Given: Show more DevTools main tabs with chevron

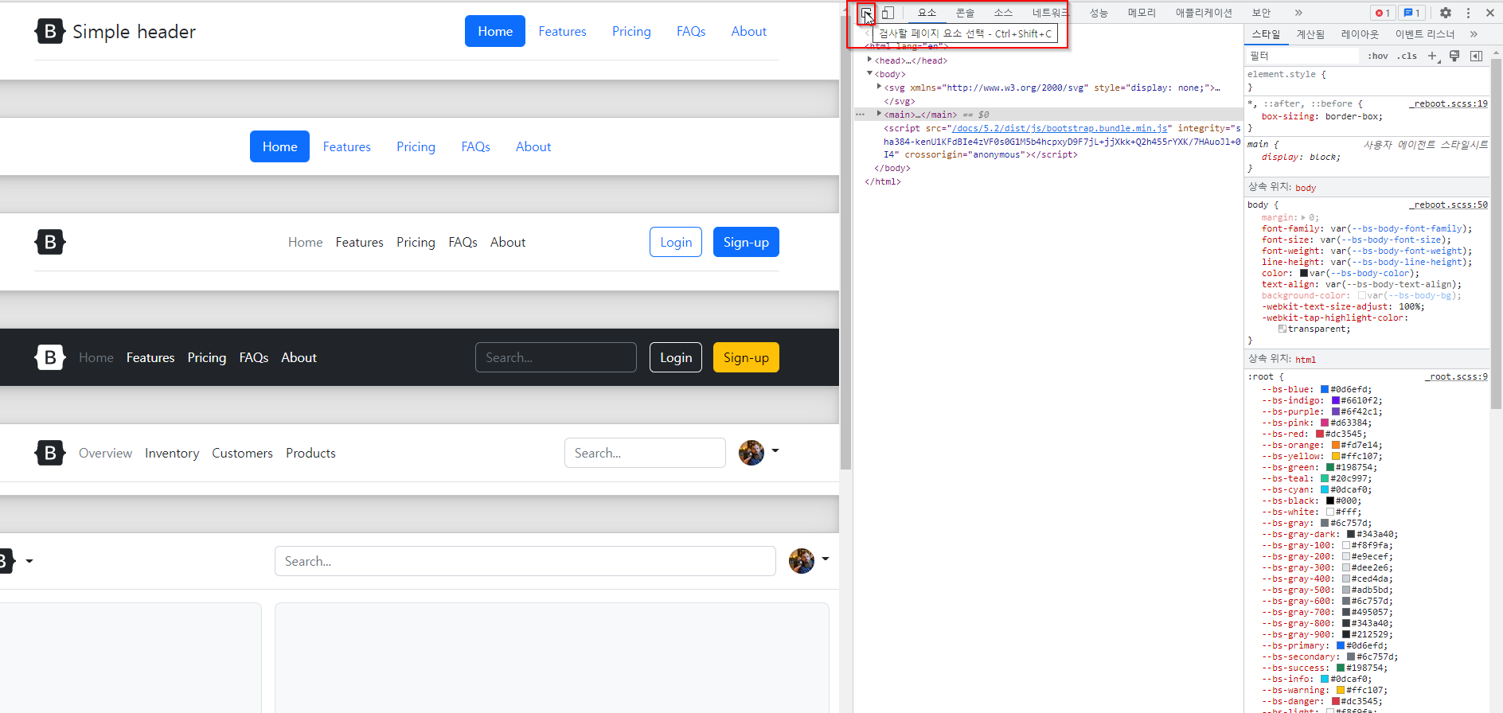Looking at the screenshot, I should (1298, 13).
